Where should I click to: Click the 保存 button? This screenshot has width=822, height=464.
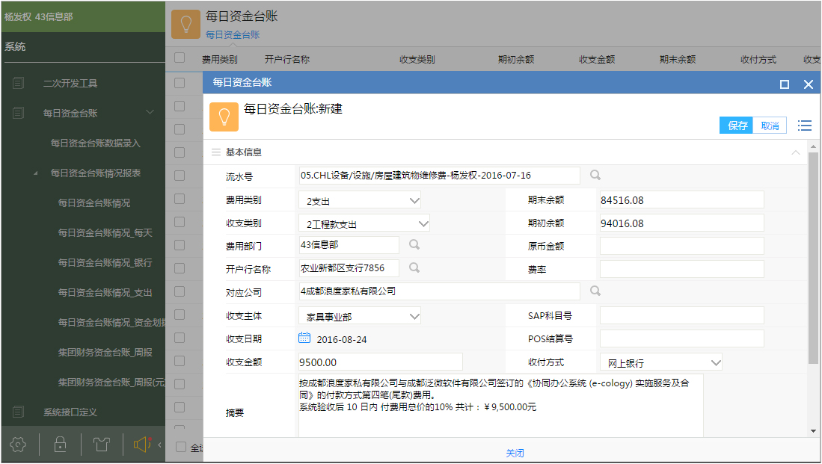coord(736,126)
